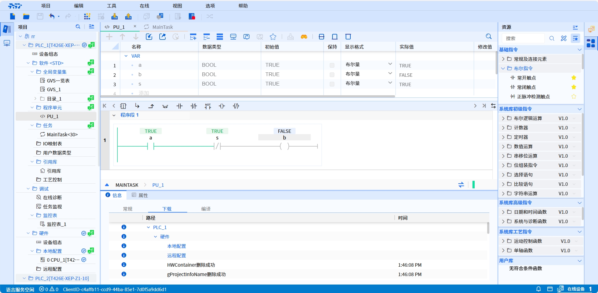Click the resource search input field
The image size is (598, 293).
click(x=523, y=38)
